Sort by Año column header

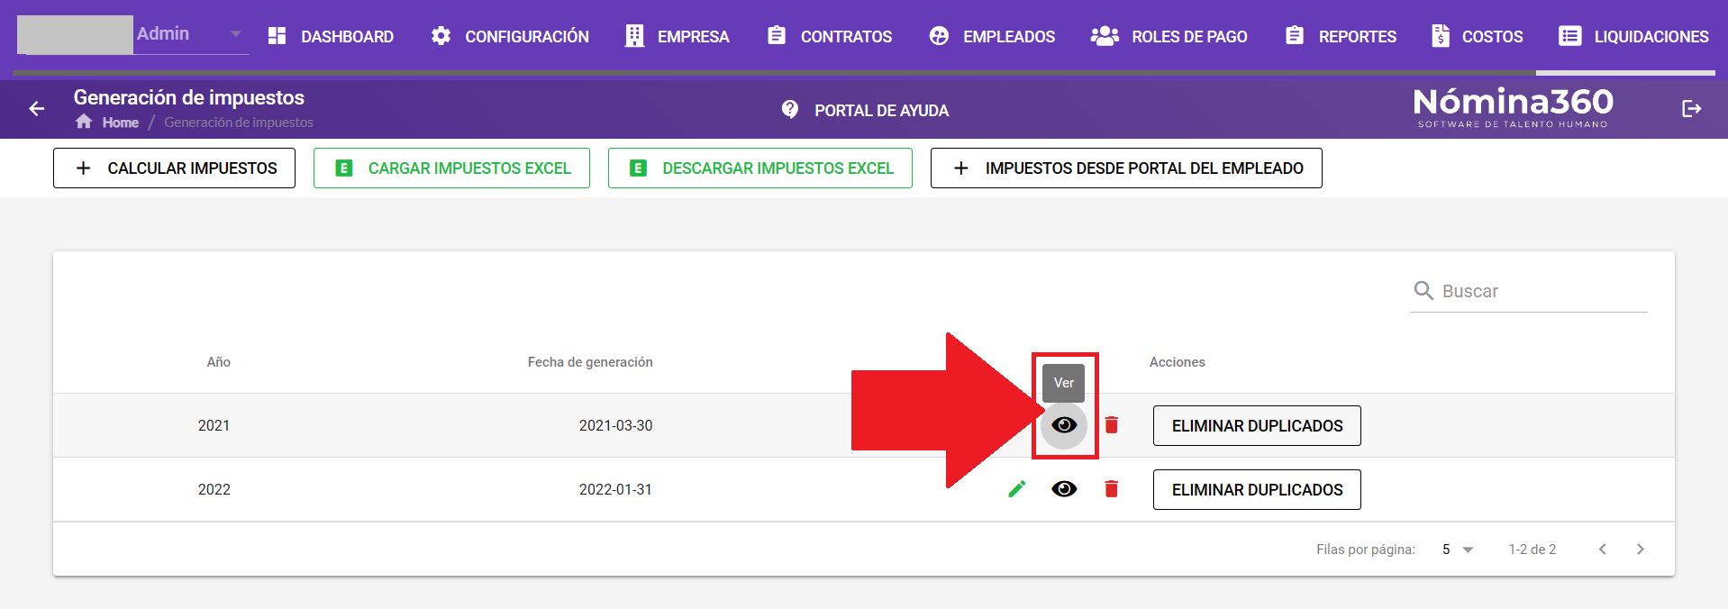(x=219, y=362)
